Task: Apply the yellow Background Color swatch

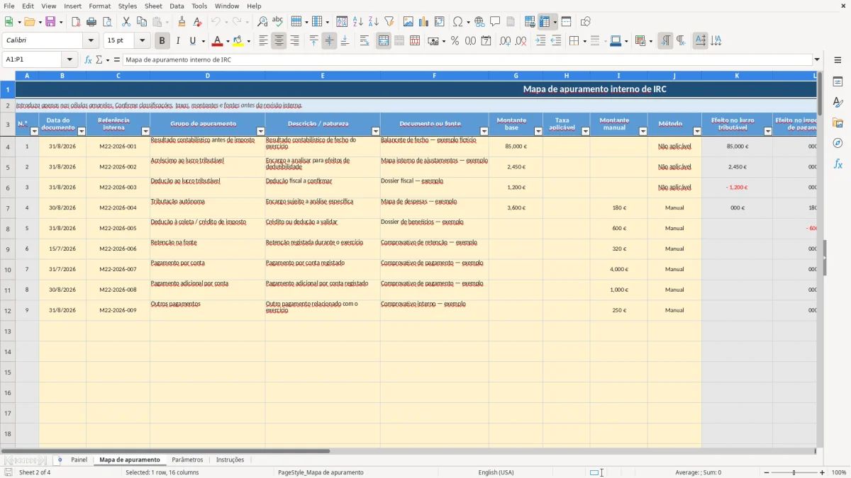Action: (238, 41)
